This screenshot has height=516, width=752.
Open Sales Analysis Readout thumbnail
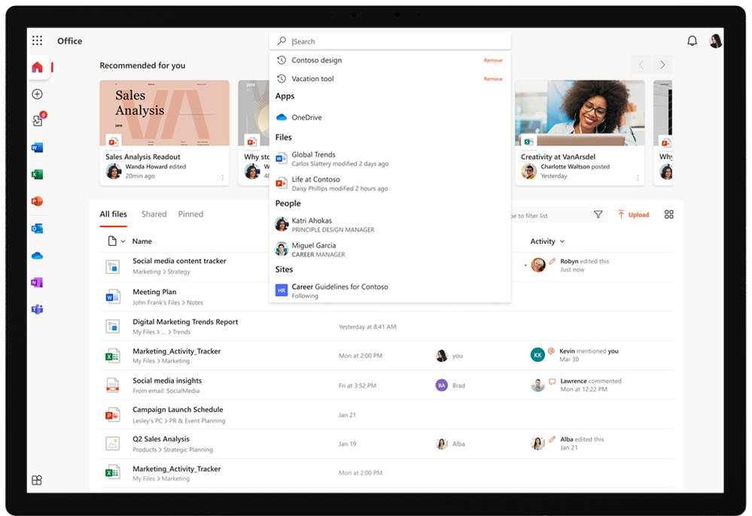pos(165,113)
